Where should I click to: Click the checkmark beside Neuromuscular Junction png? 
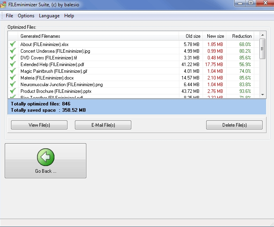[13, 85]
